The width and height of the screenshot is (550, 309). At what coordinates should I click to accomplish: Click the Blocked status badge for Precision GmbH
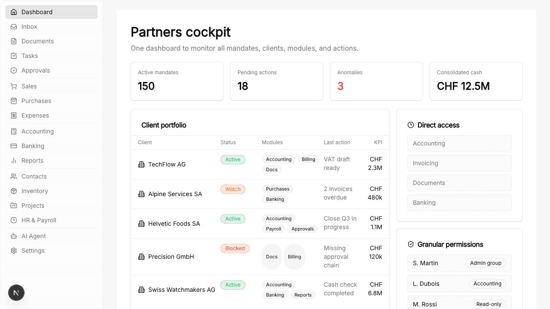click(235, 248)
